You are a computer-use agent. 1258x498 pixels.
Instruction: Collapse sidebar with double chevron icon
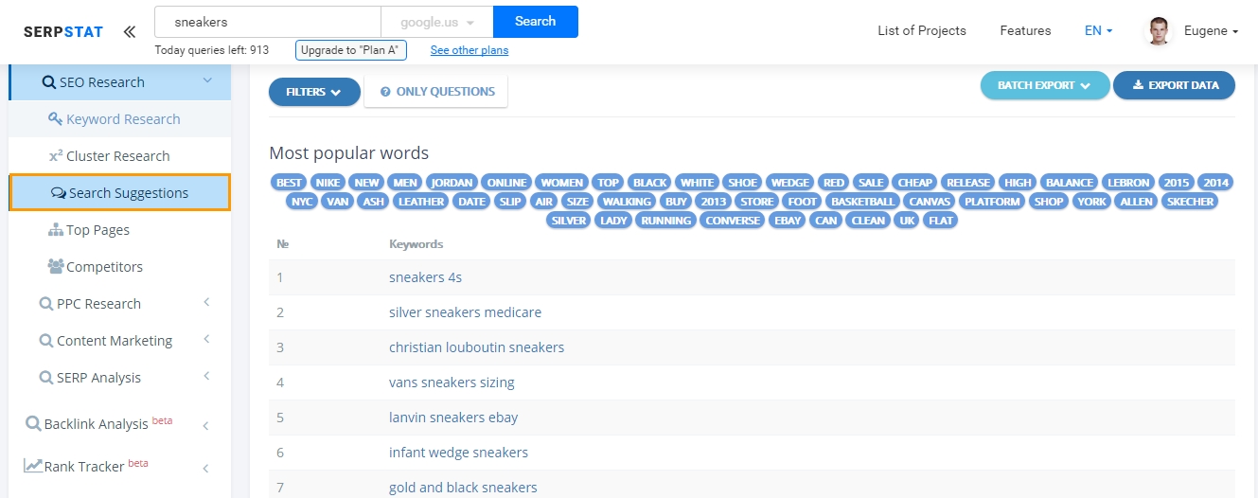(129, 31)
